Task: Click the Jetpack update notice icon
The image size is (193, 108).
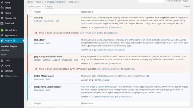Action: coord(36,69)
